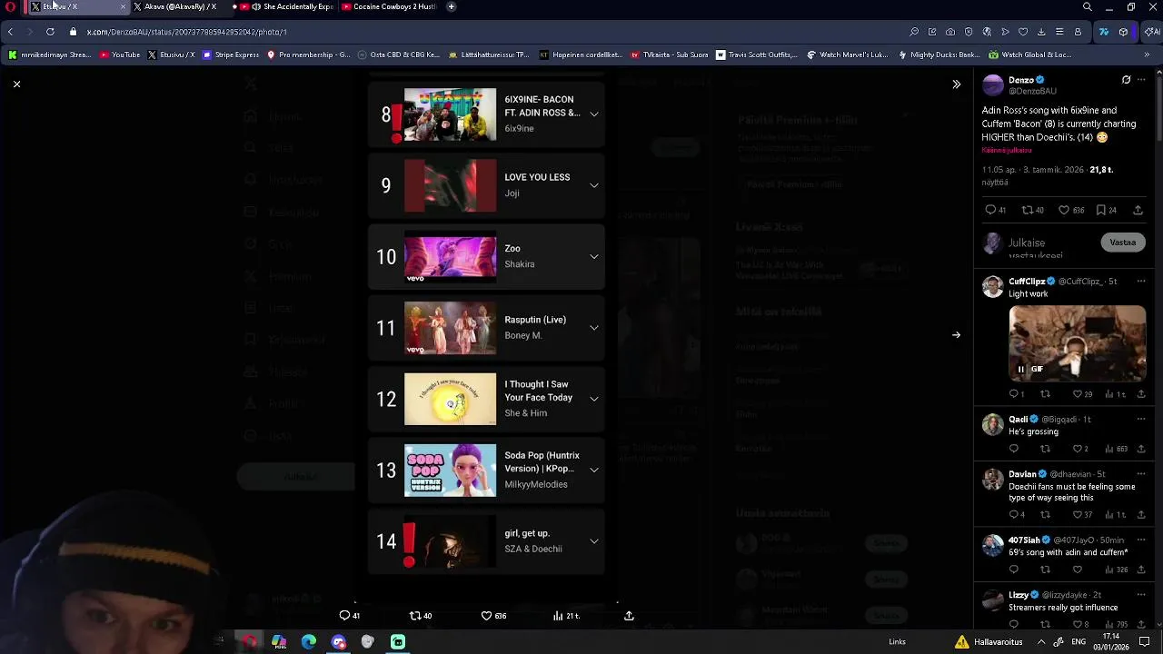The width and height of the screenshot is (1163, 654).
Task: Go back with browser back arrow
Action: [x=10, y=32]
